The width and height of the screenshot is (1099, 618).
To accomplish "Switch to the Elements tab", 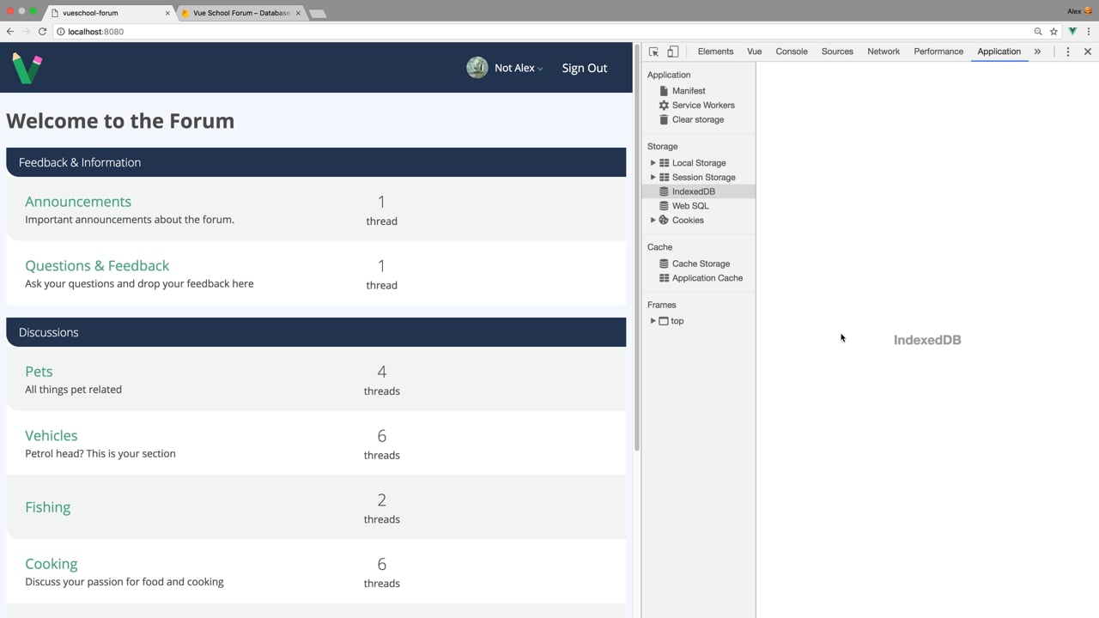I will click(x=715, y=51).
